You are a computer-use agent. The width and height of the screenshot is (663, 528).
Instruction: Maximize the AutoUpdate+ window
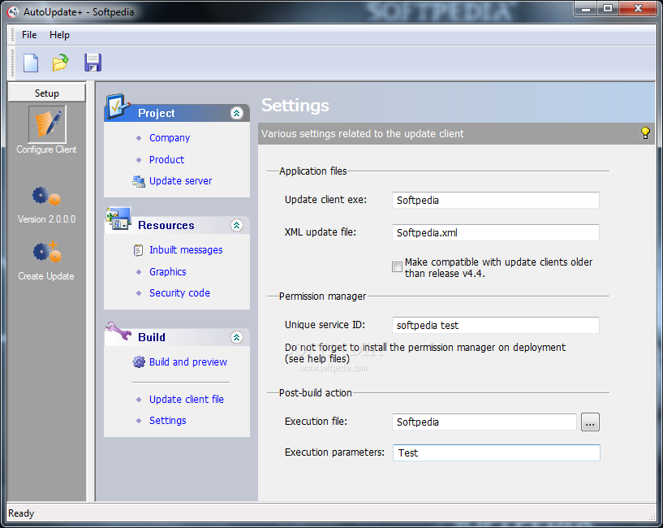608,9
